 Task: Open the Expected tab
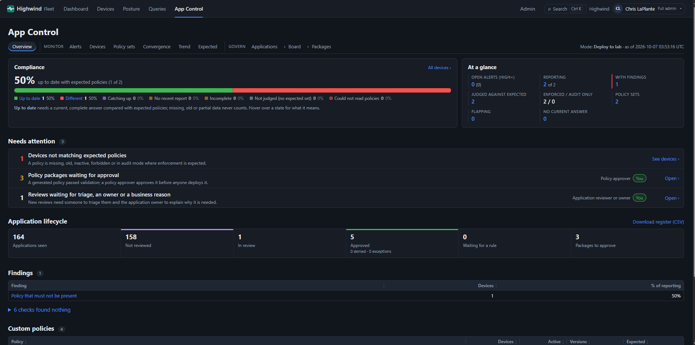[x=208, y=46]
